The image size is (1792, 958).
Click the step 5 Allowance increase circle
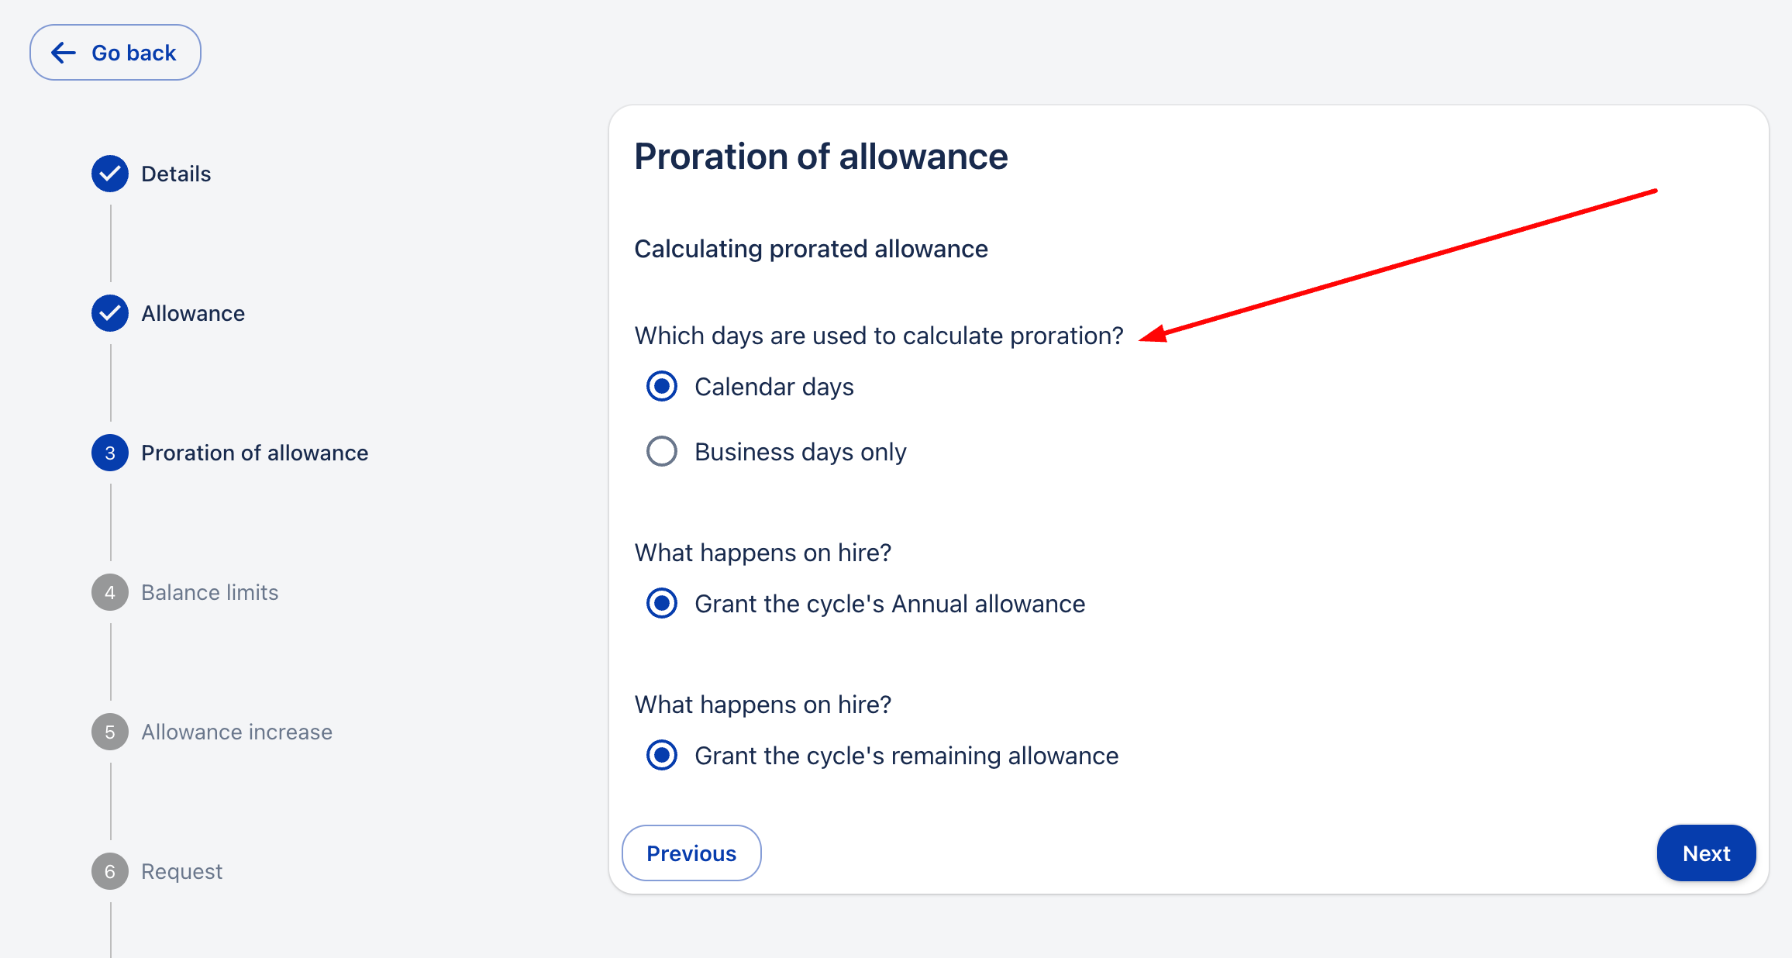(x=110, y=732)
